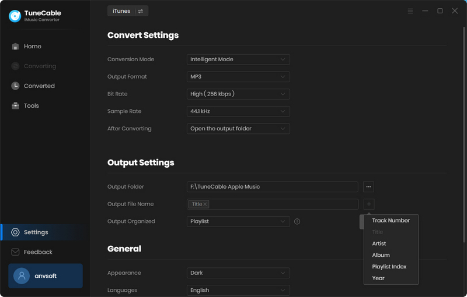
Task: Open the Bit Rate dropdown
Action: (238, 94)
